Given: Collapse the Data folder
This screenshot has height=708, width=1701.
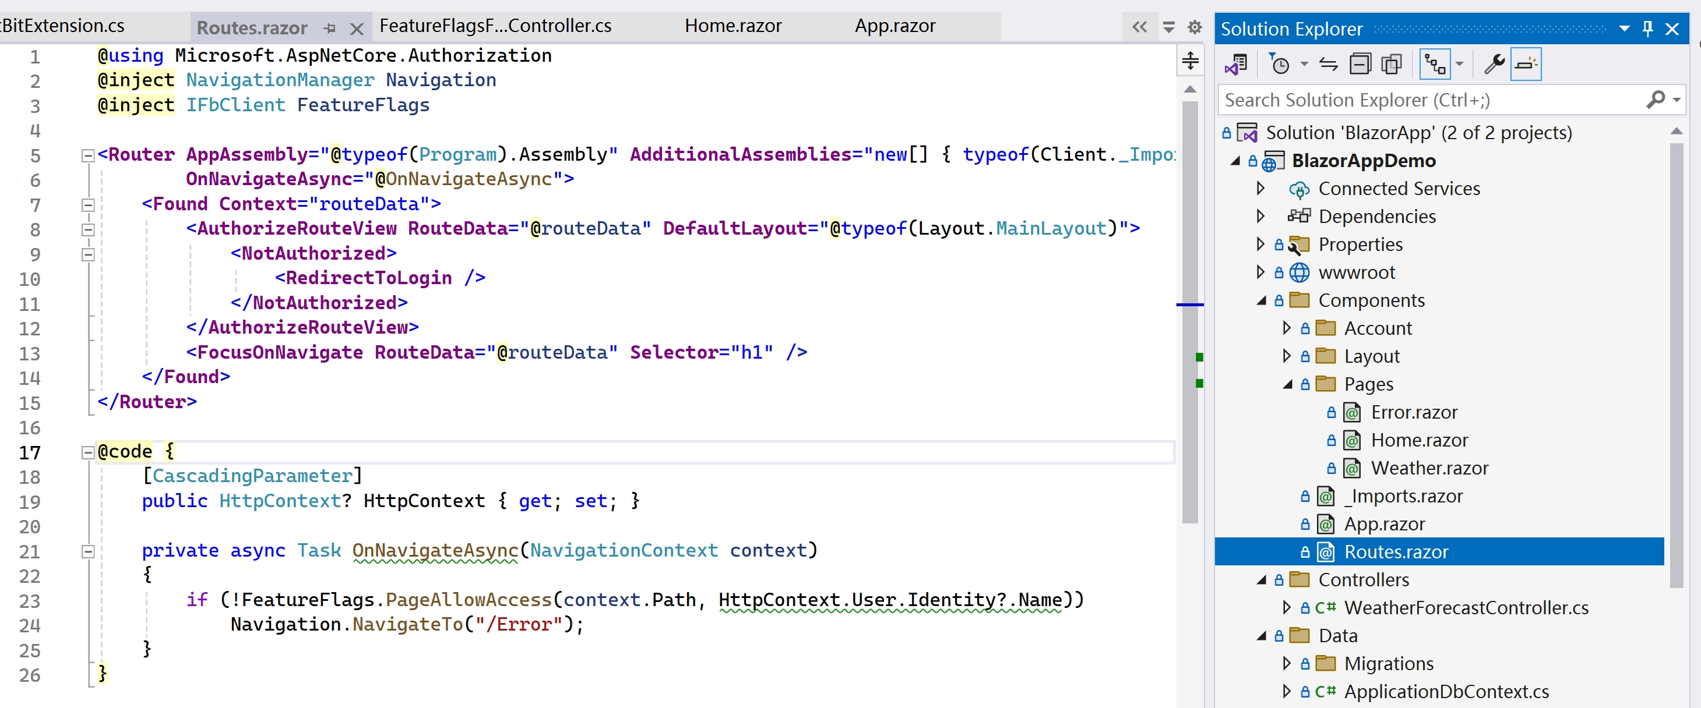Looking at the screenshot, I should pyautogui.click(x=1261, y=636).
